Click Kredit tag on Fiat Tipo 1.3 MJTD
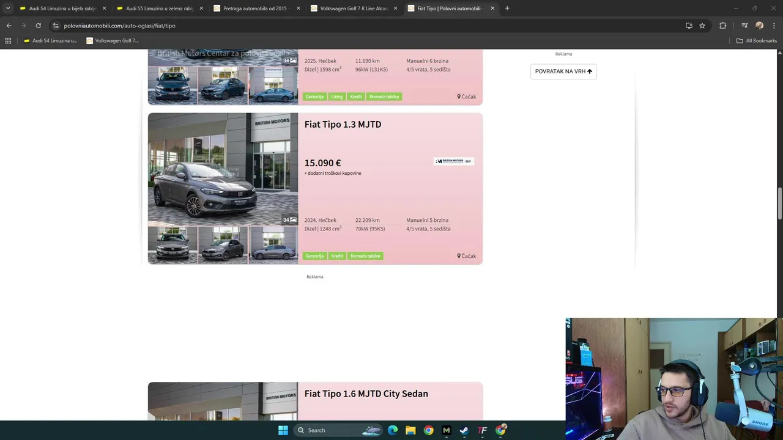Viewport: 783px width, 440px height. click(337, 256)
